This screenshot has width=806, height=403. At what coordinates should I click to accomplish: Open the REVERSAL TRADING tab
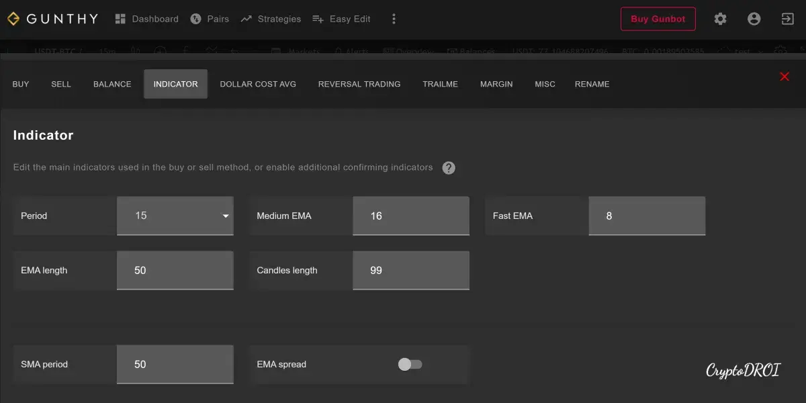pos(359,84)
